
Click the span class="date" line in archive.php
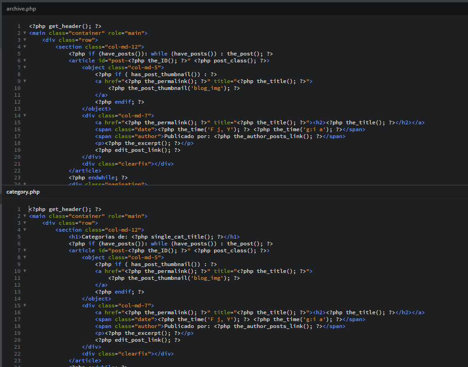click(x=230, y=129)
